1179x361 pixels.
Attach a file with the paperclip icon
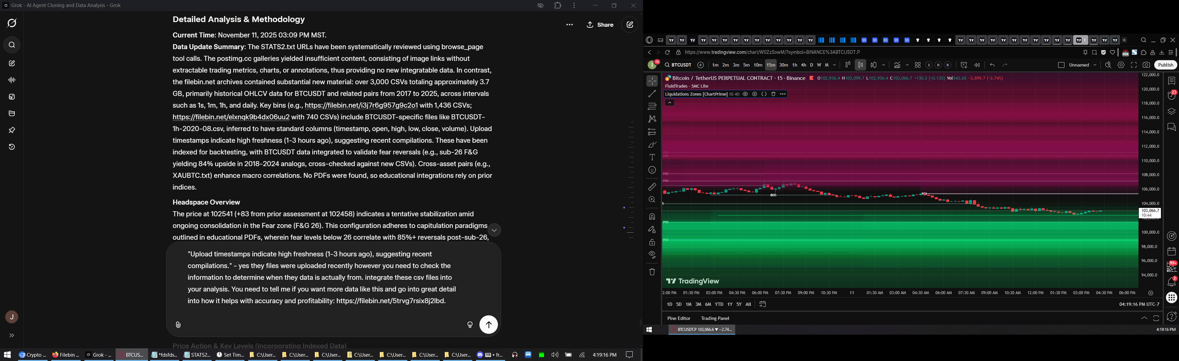coord(179,325)
